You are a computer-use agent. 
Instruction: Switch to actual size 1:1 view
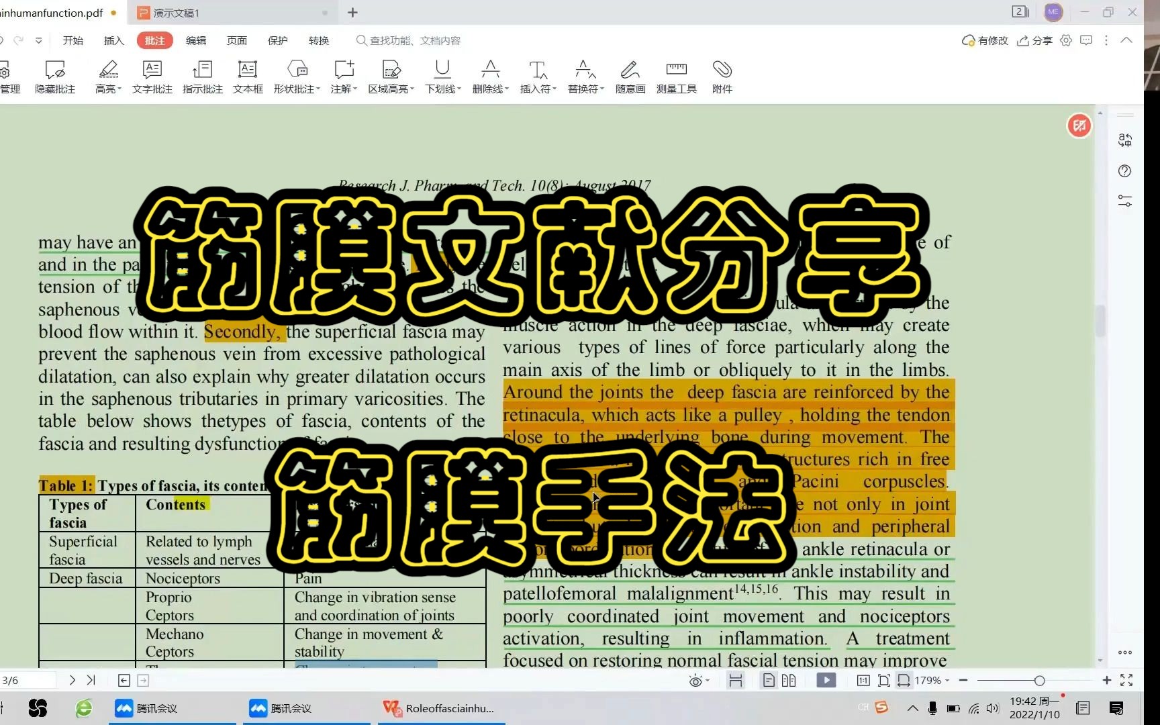(863, 680)
